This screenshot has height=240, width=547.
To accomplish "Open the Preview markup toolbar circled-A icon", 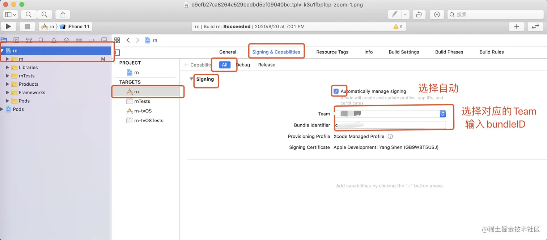I will (x=437, y=14).
